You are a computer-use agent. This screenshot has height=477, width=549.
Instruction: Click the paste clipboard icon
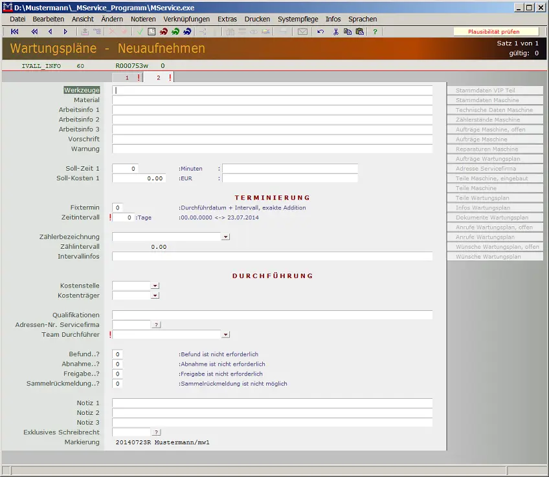click(359, 32)
